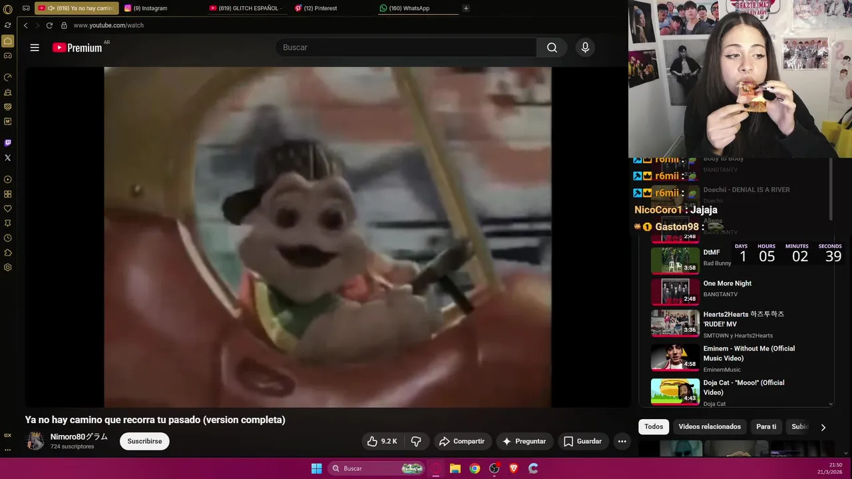852x479 pixels.
Task: Open more actions three-dots under video
Action: (622, 441)
